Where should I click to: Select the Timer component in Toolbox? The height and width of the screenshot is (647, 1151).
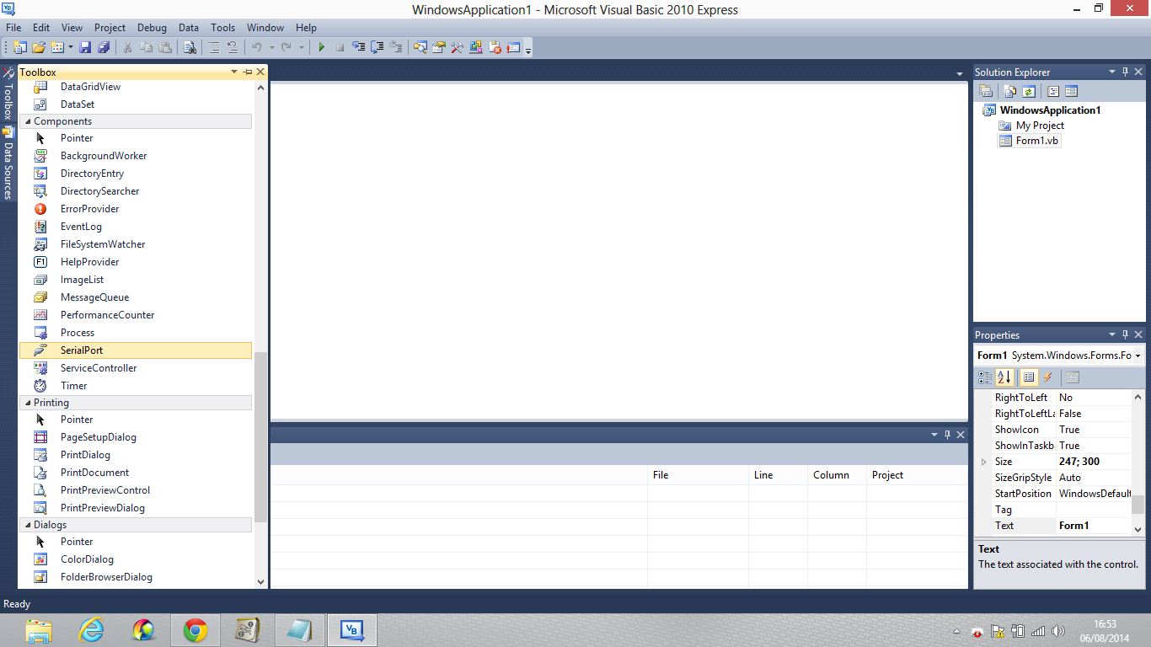135,386
